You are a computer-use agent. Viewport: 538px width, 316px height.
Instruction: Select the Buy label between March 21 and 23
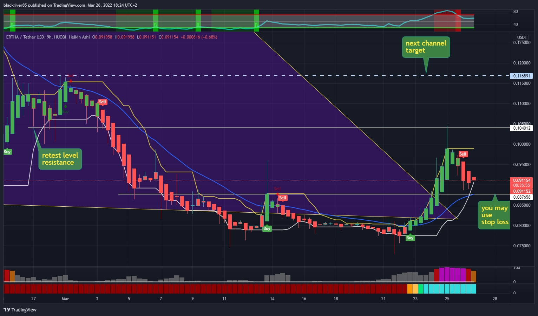tap(410, 238)
